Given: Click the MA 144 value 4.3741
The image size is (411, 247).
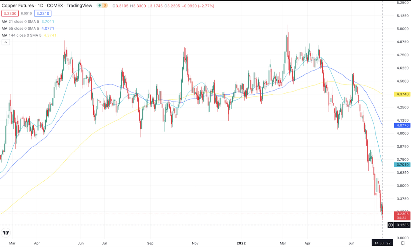Looking at the screenshot, I should (x=50, y=35).
